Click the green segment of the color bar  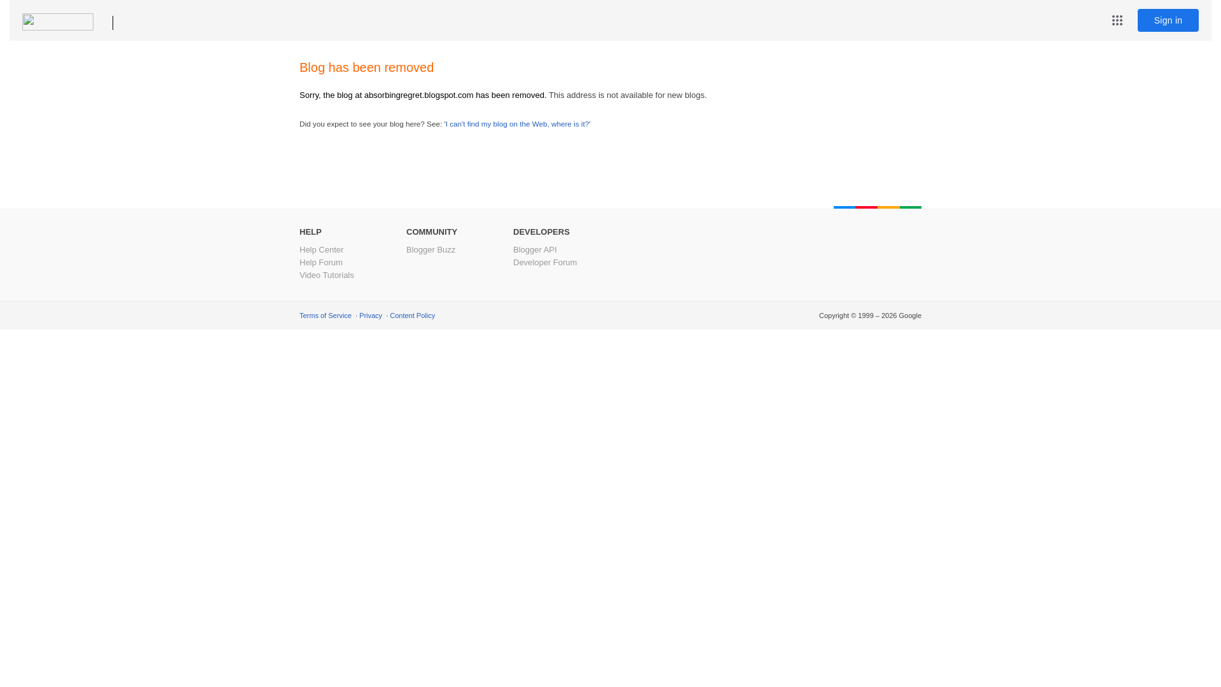910,207
